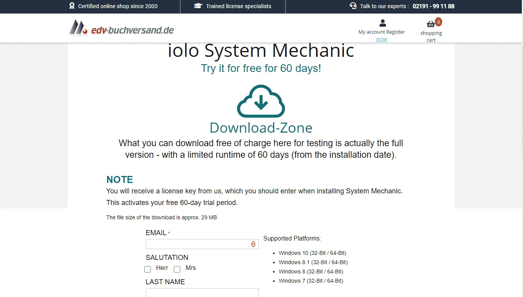Click the NOTE heading

pos(120,179)
